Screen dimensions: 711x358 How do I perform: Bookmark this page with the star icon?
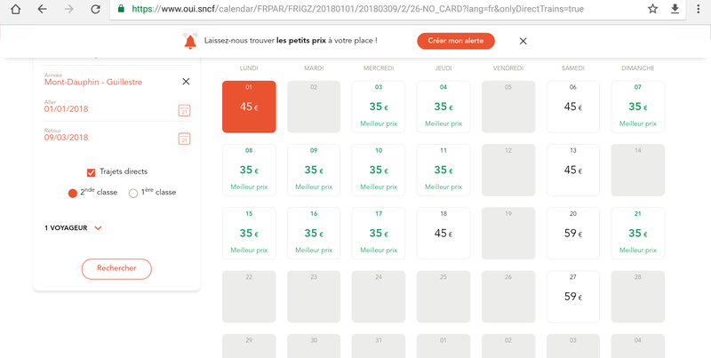[x=653, y=9]
